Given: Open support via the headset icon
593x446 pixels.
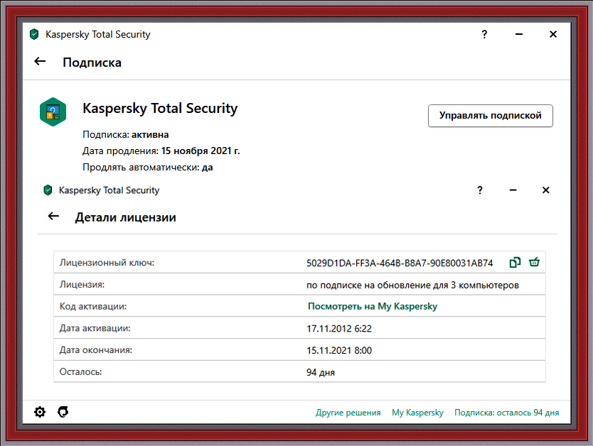Looking at the screenshot, I should click(x=63, y=412).
